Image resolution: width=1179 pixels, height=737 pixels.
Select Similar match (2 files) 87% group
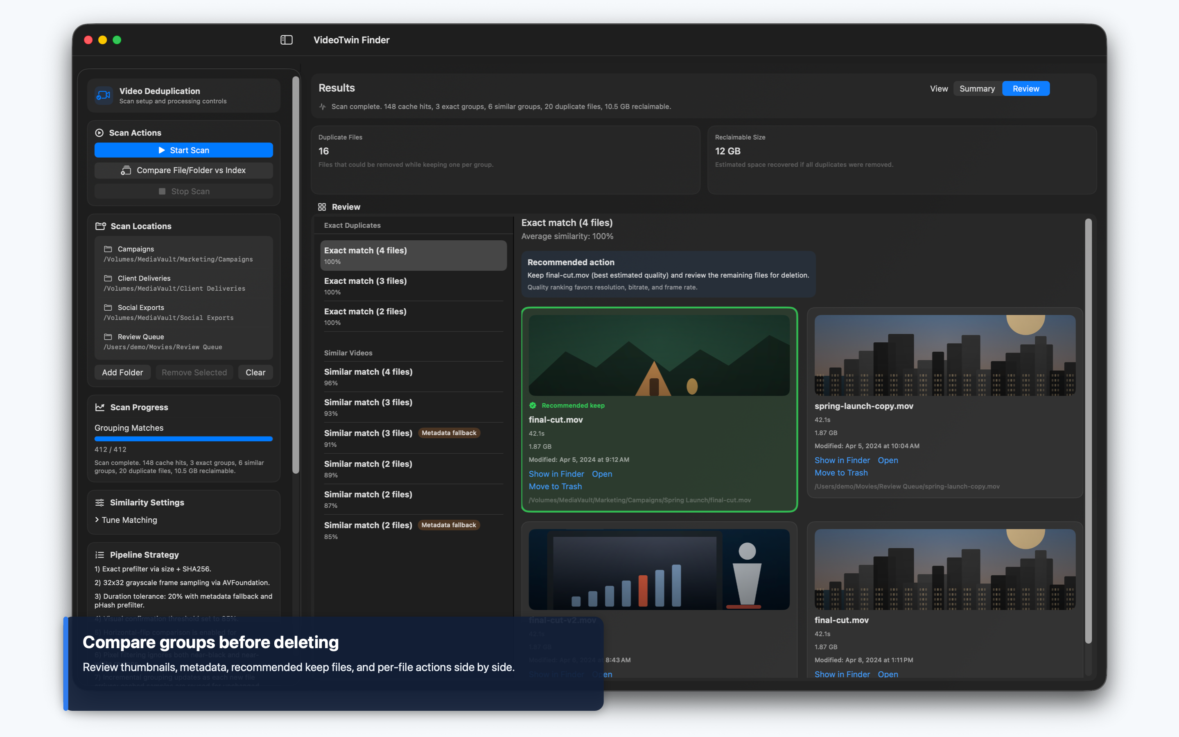[x=413, y=500]
